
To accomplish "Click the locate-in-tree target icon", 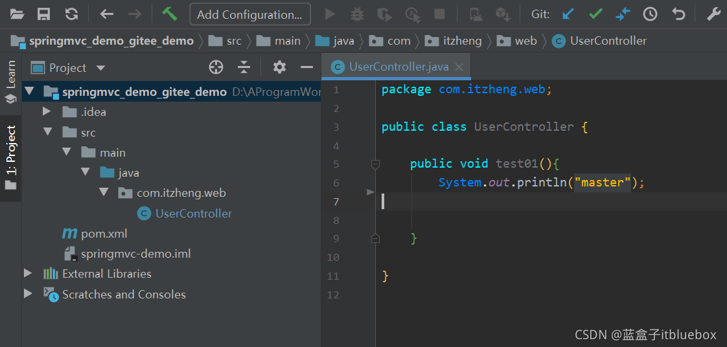I will pyautogui.click(x=216, y=67).
